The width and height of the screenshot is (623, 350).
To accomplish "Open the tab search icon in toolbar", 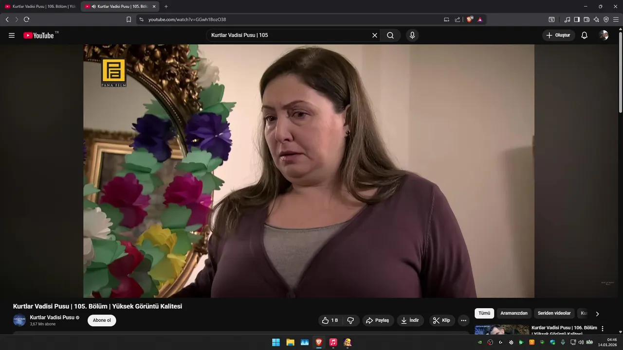I will (x=551, y=19).
